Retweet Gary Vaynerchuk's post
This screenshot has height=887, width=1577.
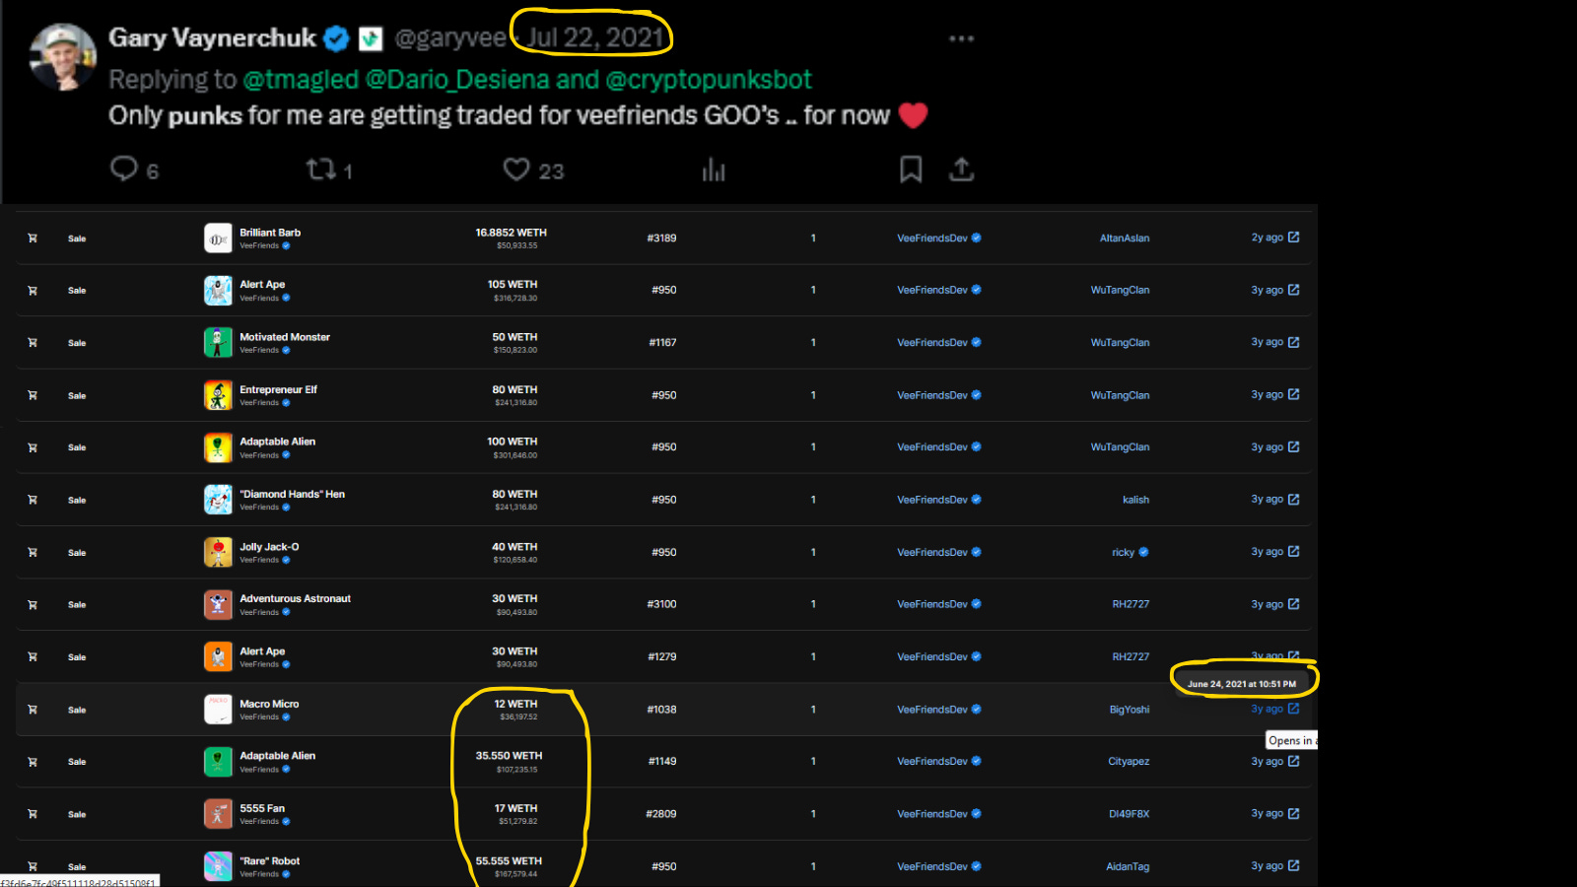click(320, 170)
